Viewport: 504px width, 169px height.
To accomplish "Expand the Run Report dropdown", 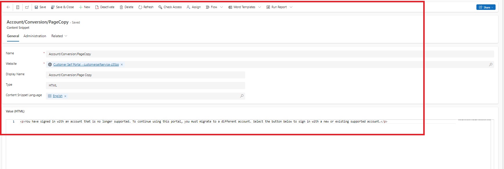I will tap(291, 7).
